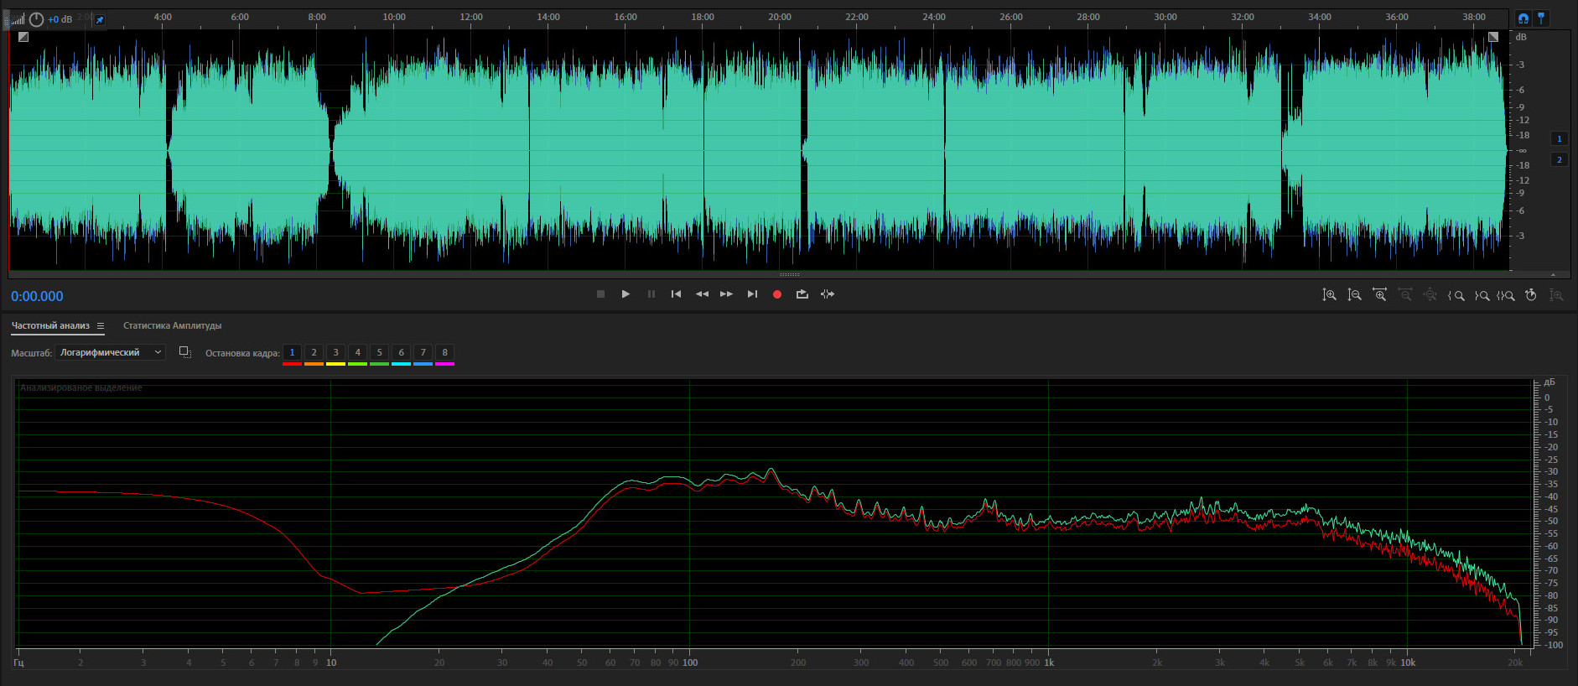Select hold frame button 5
This screenshot has height=686, width=1578.
coord(379,352)
